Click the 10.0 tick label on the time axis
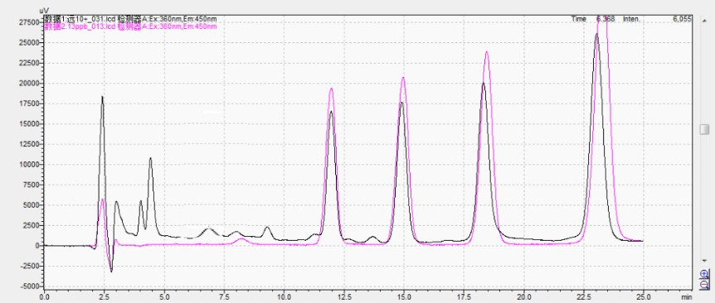The image size is (715, 303). tap(284, 296)
